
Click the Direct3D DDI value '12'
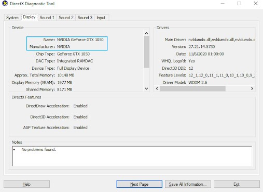[x=191, y=68]
